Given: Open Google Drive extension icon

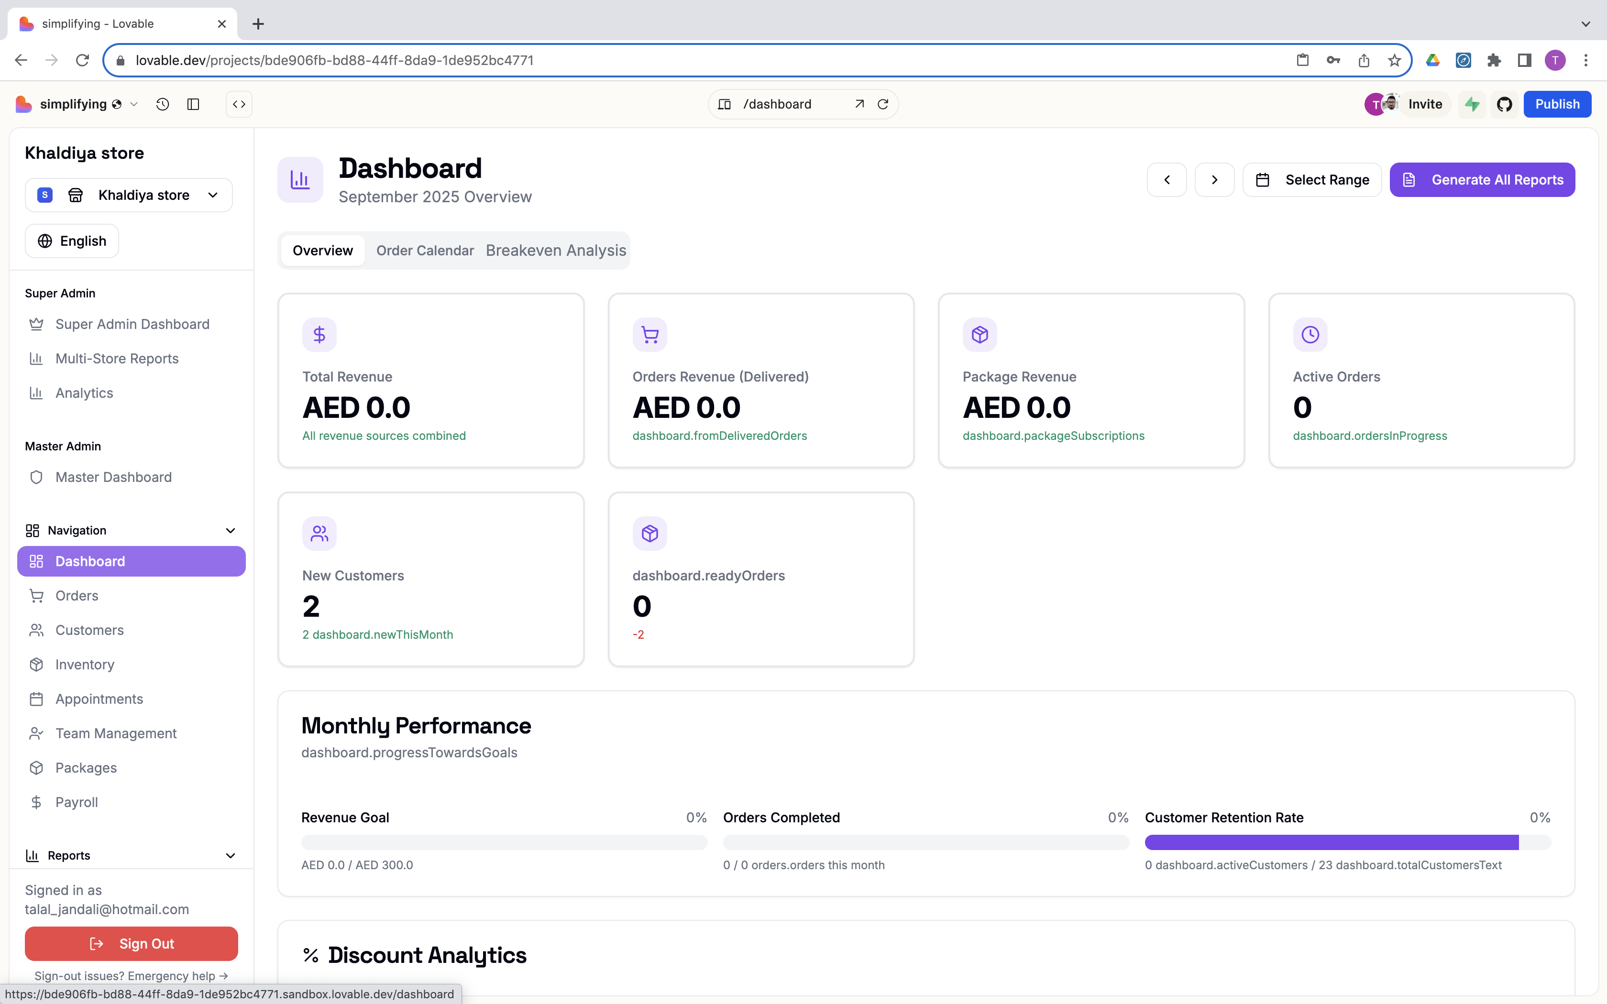Looking at the screenshot, I should 1433,60.
